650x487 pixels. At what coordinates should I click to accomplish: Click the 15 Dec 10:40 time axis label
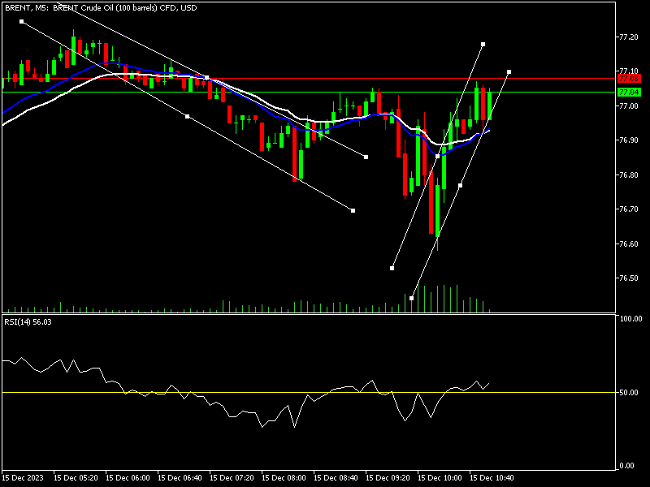[x=492, y=478]
